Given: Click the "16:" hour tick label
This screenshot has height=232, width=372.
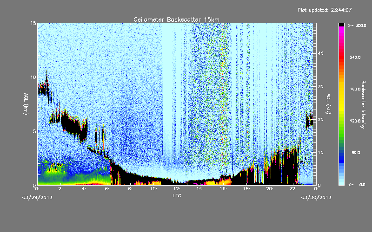Looking at the screenshot, I should pos(223,189).
